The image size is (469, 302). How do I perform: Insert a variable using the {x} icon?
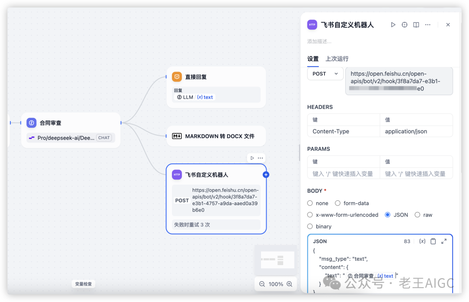point(422,241)
